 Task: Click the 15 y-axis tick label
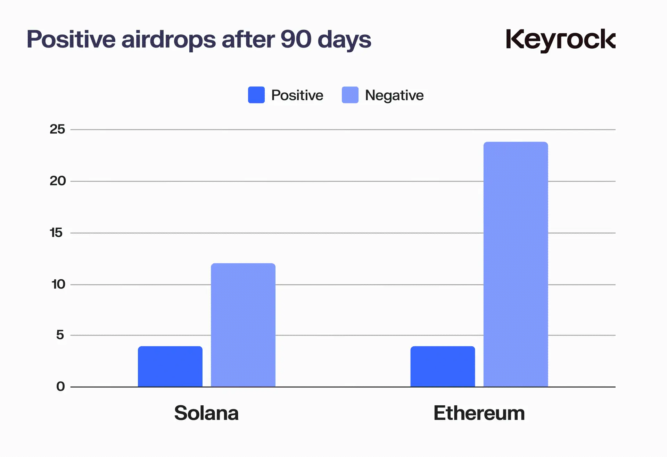(x=56, y=232)
